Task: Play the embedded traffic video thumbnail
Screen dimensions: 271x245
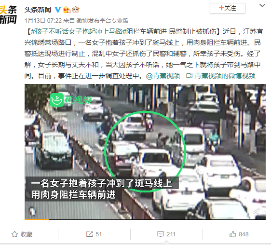Action: [x=145, y=151]
